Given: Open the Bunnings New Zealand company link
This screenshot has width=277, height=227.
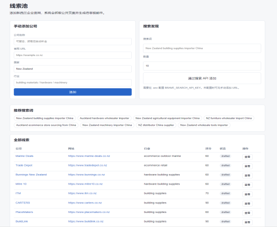Looking at the screenshot, I should [31, 175].
